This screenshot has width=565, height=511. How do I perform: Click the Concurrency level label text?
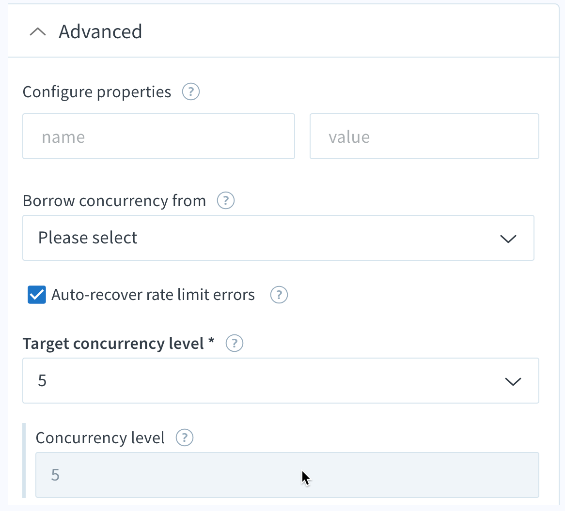[x=100, y=437]
